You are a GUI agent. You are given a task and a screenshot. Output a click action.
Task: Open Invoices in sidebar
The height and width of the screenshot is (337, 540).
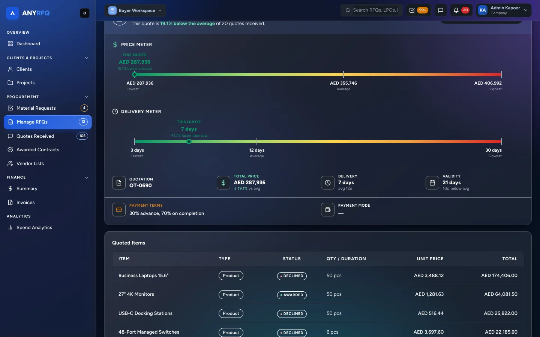pyautogui.click(x=48, y=203)
